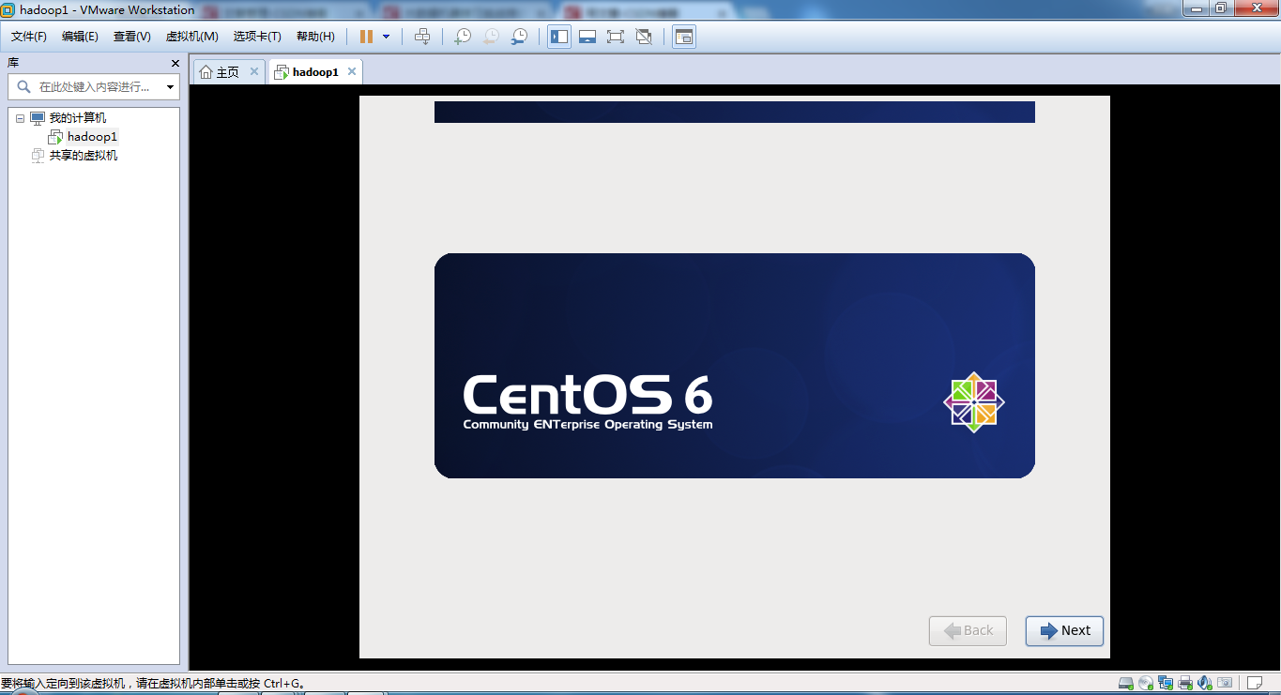Screen dimensions: 1281x695
Task: Click the hard disk status icon
Action: pos(1126,683)
